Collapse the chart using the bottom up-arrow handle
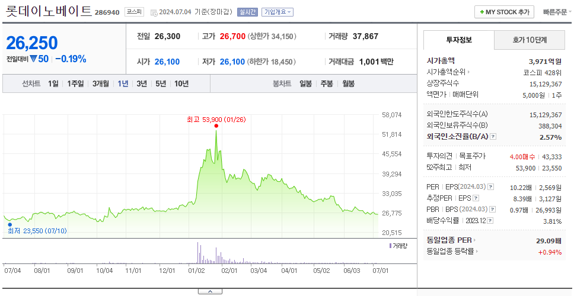 pyautogui.click(x=210, y=292)
